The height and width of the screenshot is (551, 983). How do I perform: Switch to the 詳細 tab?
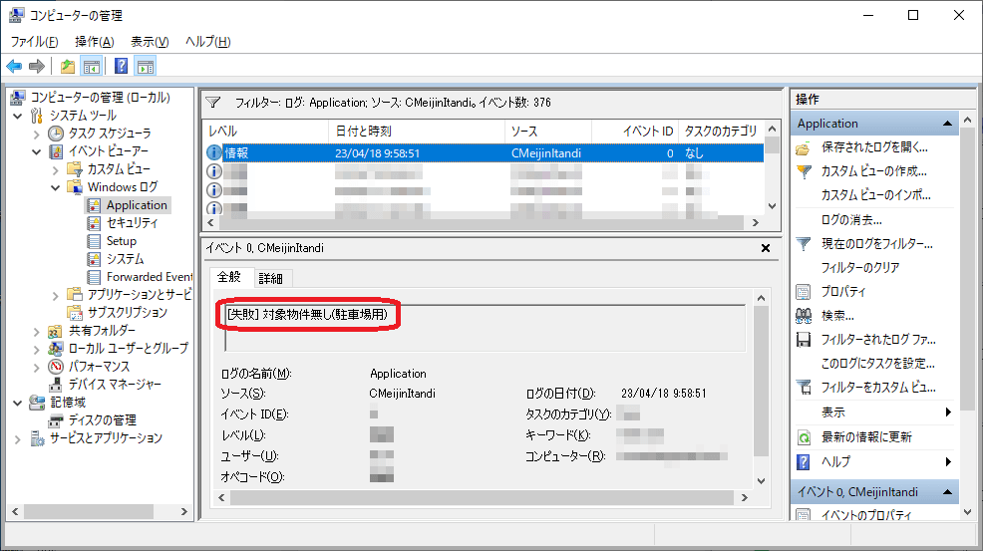pyautogui.click(x=270, y=278)
